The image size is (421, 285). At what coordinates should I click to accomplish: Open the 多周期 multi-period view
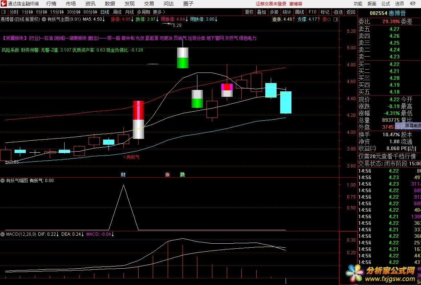143,12
